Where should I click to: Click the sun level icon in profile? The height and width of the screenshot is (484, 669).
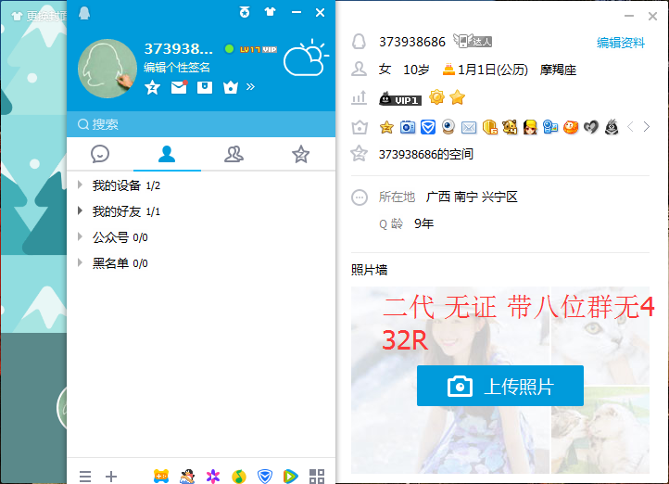click(x=436, y=97)
